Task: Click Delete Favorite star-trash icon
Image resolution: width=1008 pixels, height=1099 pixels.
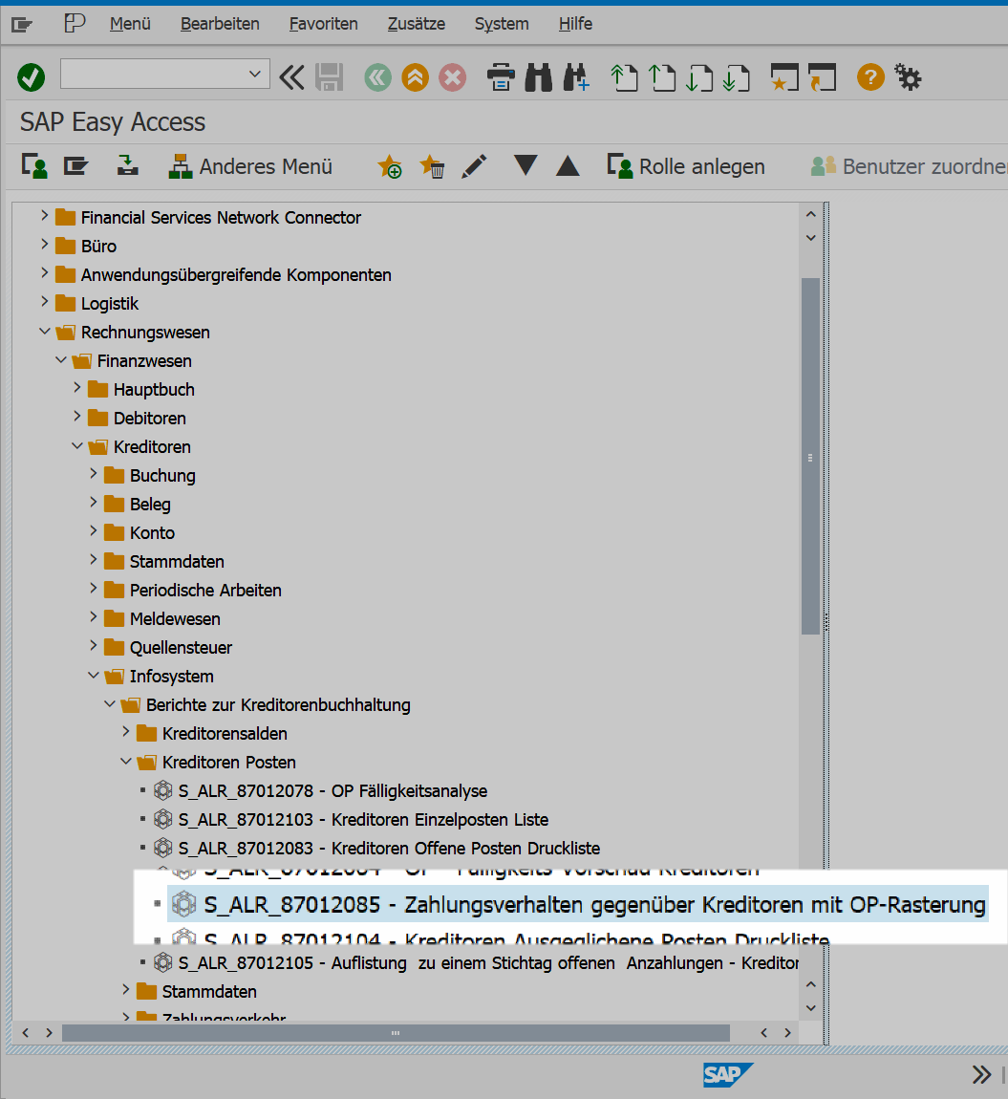Action: click(x=432, y=166)
